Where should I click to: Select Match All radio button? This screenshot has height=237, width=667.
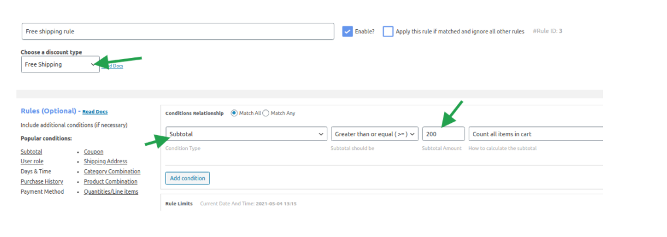(234, 113)
